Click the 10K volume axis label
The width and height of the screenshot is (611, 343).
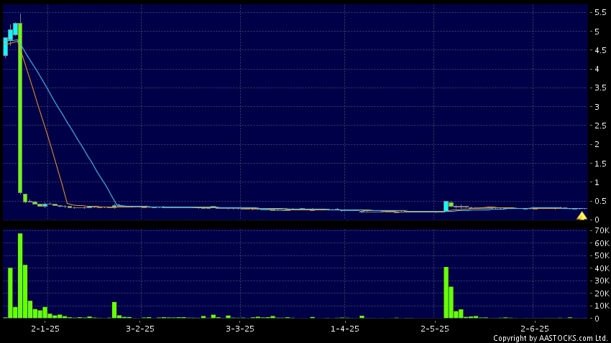602,306
